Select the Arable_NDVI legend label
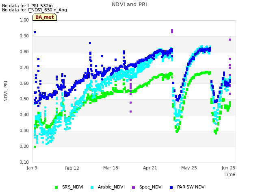Viewport: 260px width, 195px height. tap(111, 187)
